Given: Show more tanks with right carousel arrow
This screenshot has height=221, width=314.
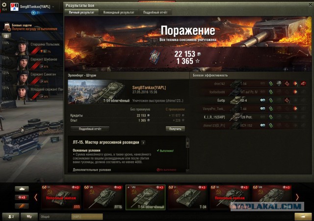Looking at the screenshot, I should (x=297, y=197).
